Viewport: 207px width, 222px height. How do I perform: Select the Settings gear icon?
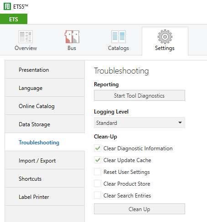pyautogui.click(x=165, y=37)
